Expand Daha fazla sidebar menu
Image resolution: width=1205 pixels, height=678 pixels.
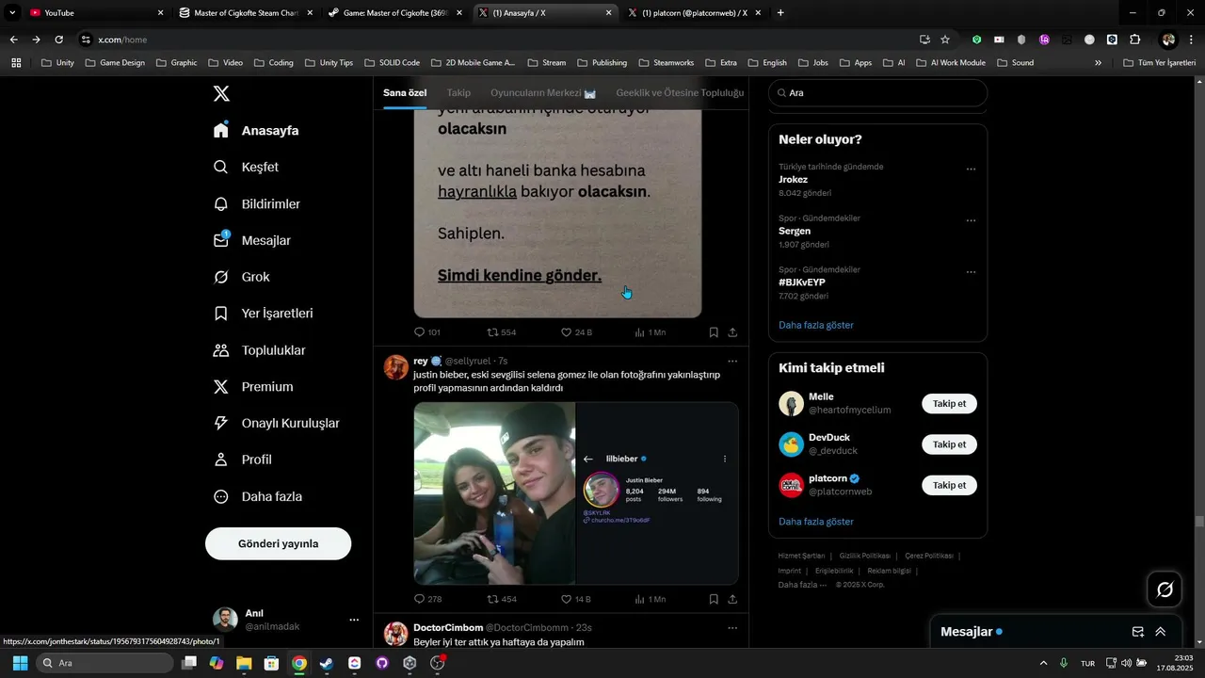click(258, 496)
